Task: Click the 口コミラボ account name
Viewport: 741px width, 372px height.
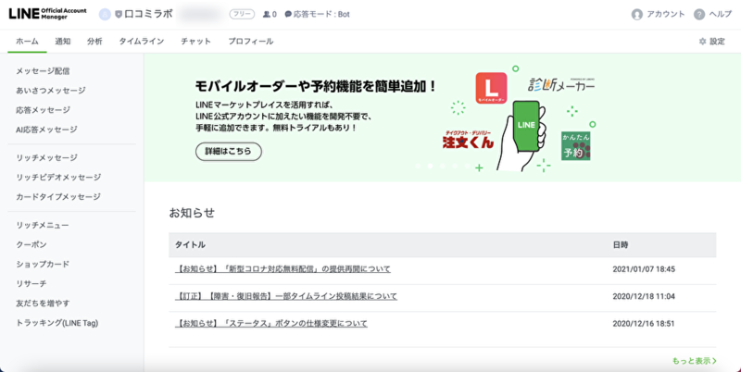Action: 149,14
